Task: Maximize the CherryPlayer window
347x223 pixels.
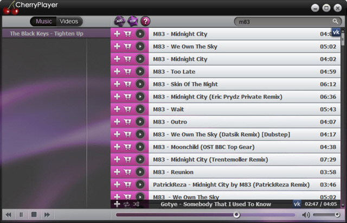Action: pos(326,8)
